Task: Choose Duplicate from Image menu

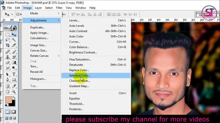Action: pyautogui.click(x=42, y=27)
